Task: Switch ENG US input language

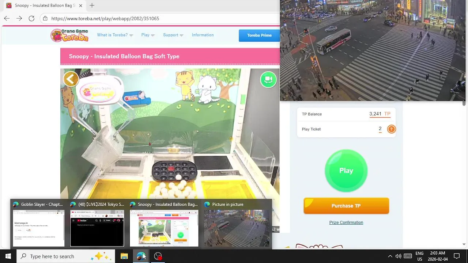Action: (419, 256)
